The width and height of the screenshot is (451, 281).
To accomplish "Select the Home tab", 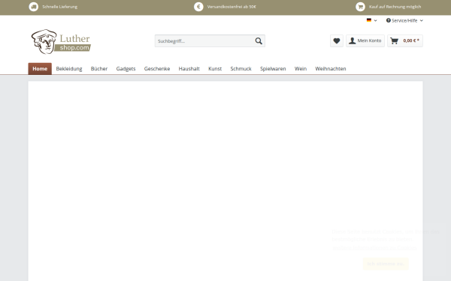I will (x=40, y=69).
